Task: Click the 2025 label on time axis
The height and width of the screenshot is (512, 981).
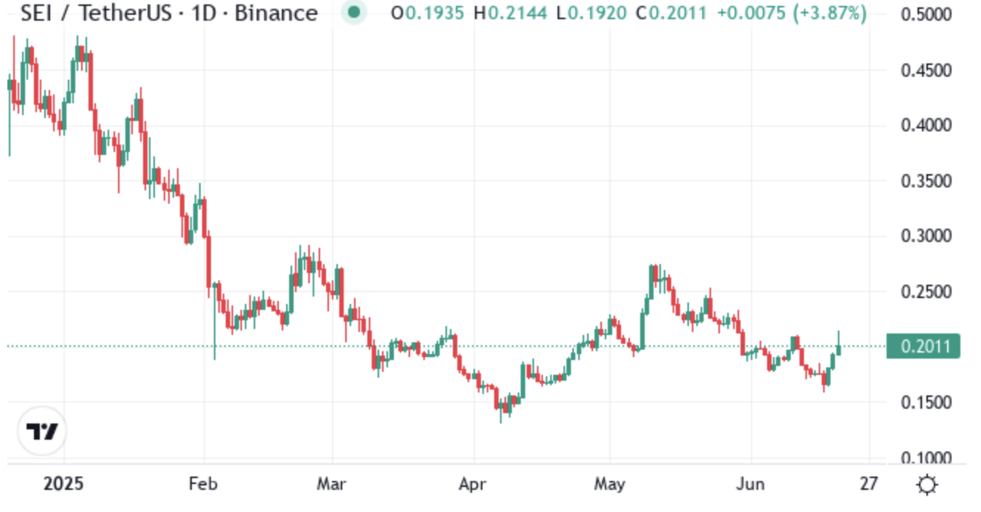Action: point(63,484)
